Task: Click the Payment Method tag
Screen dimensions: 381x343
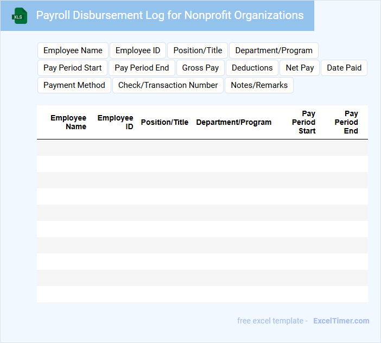Action: click(74, 85)
